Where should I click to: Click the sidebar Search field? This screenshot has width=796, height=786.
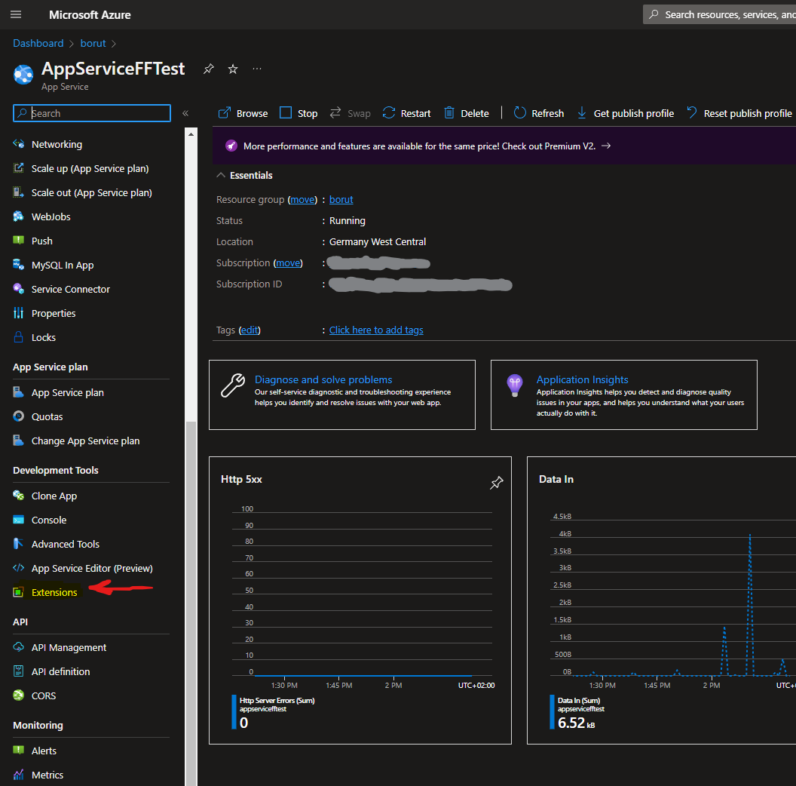click(92, 113)
